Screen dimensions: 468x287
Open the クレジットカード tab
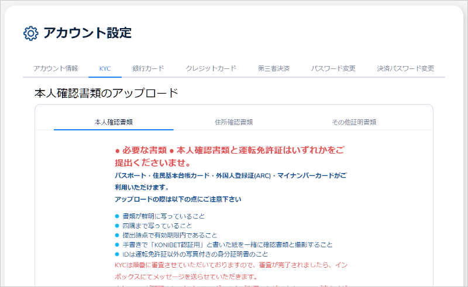pos(211,68)
